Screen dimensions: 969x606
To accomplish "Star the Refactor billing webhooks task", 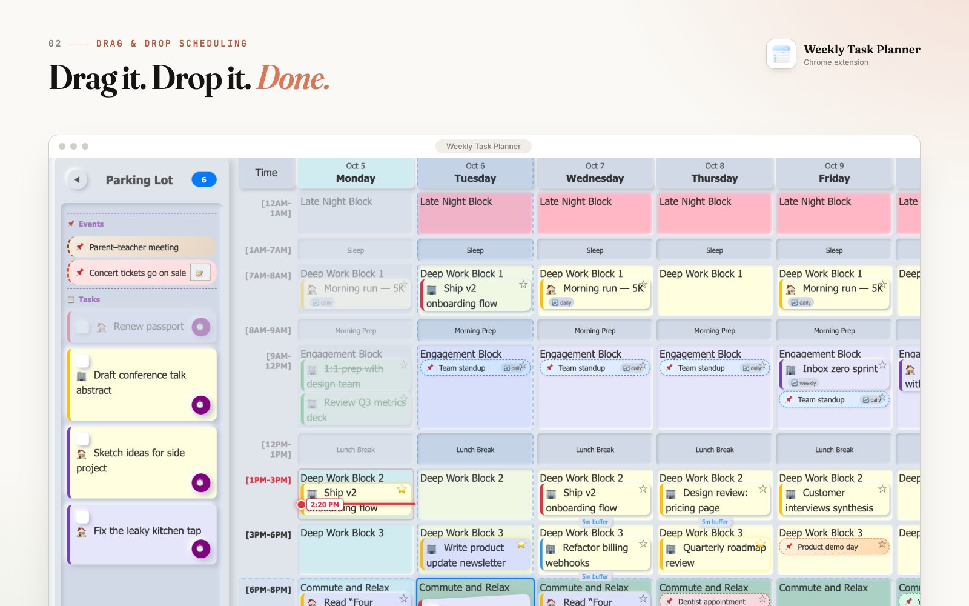I will pyautogui.click(x=643, y=544).
